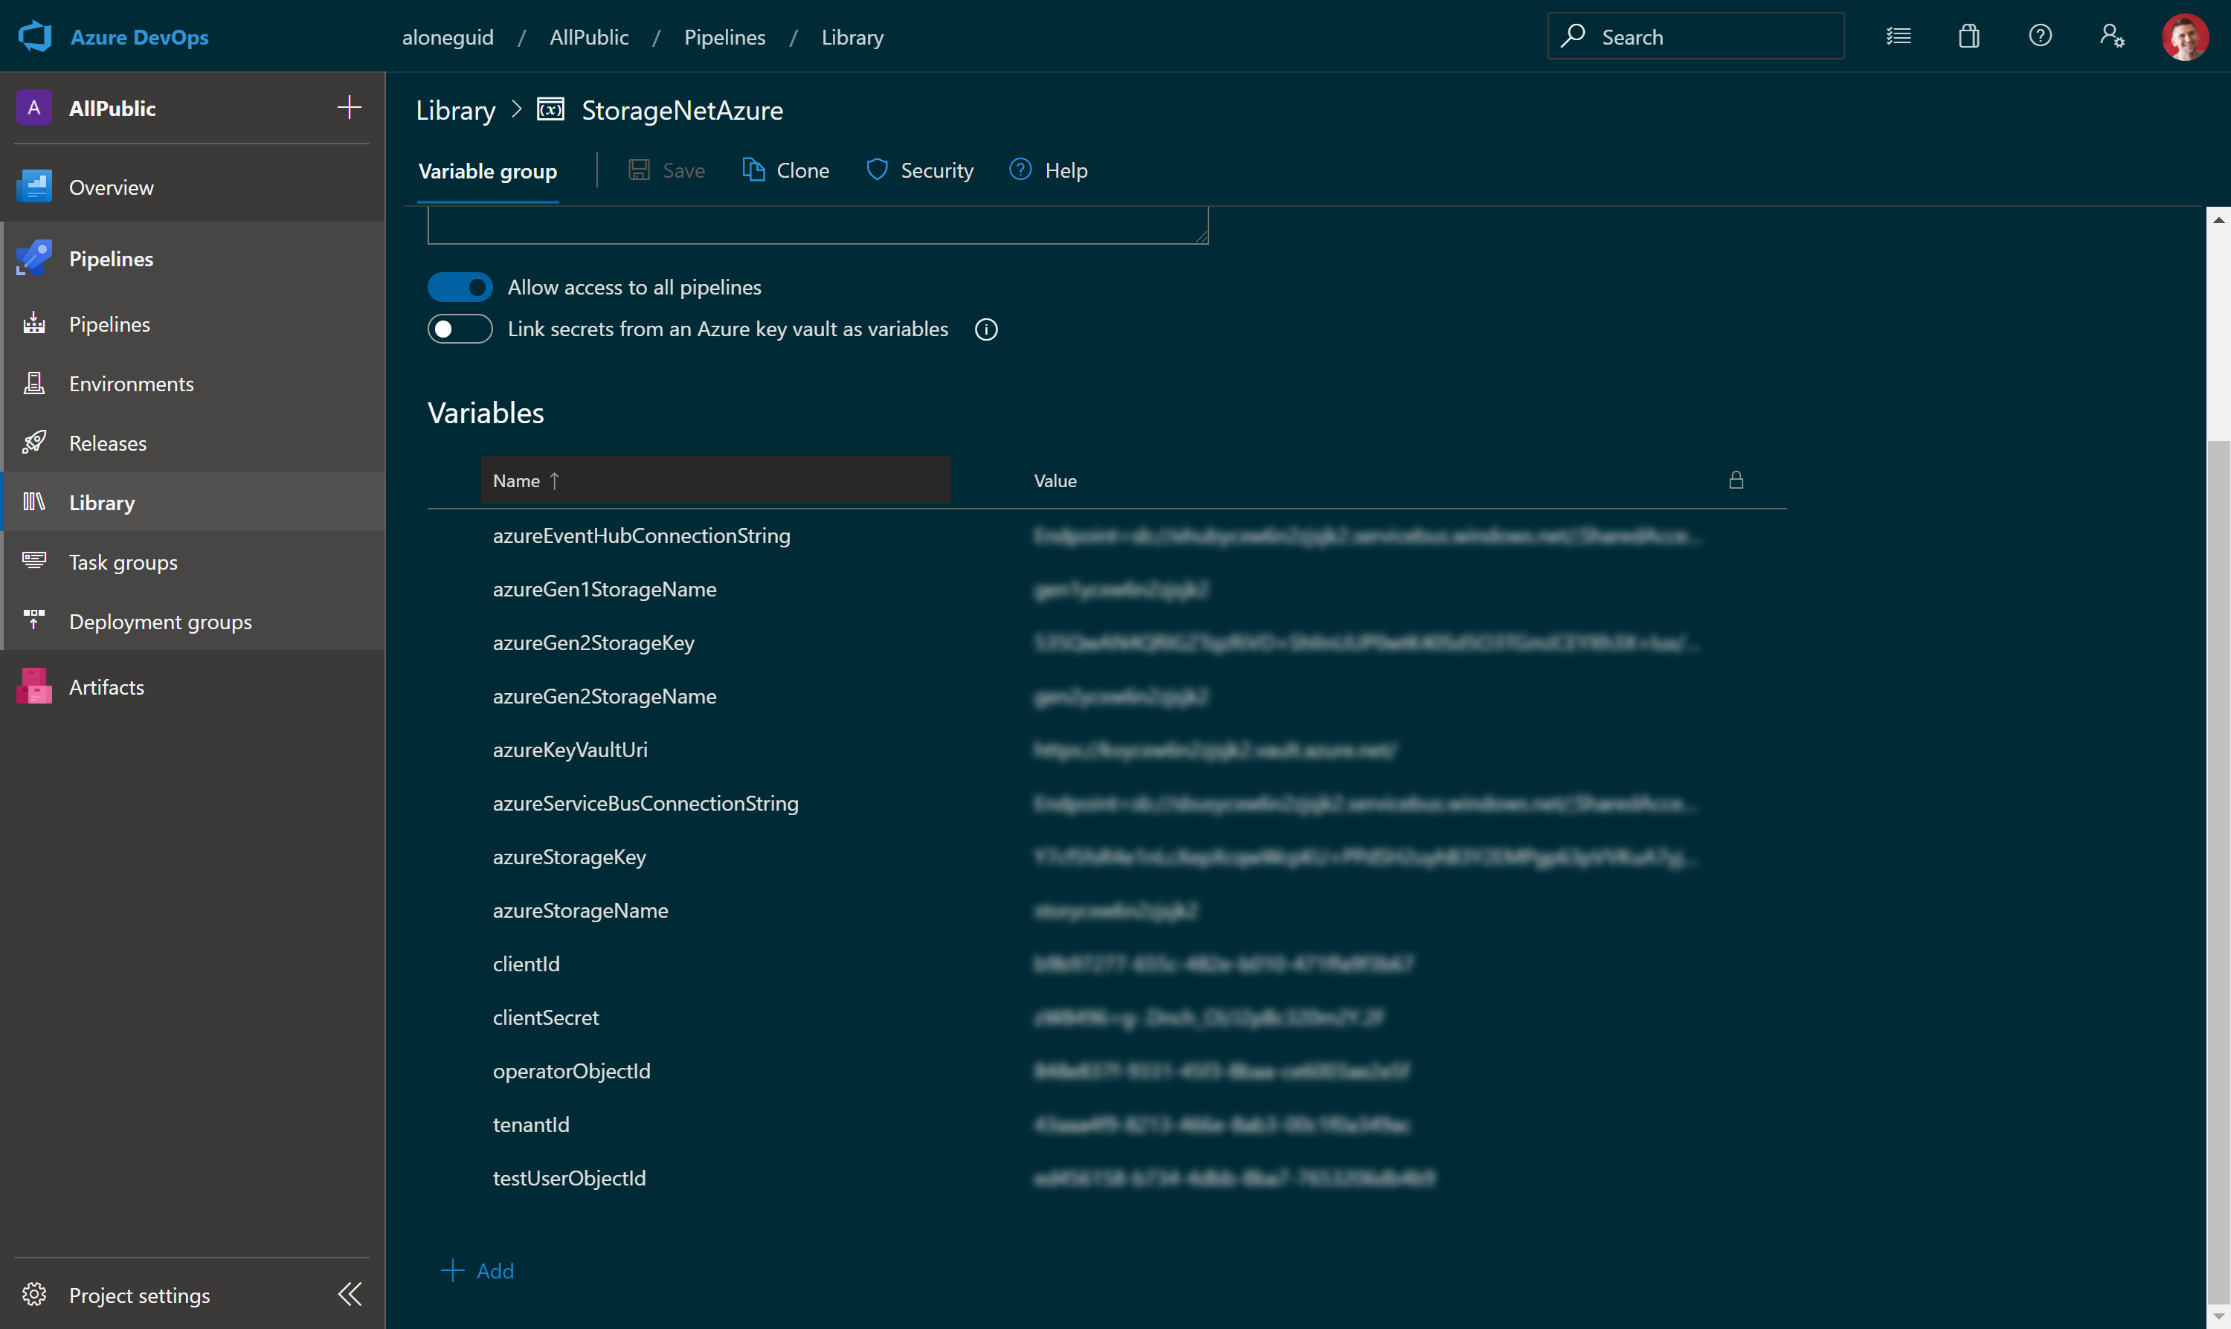This screenshot has width=2231, height=1329.
Task: Select testUserObjectId variable name
Action: coord(568,1177)
